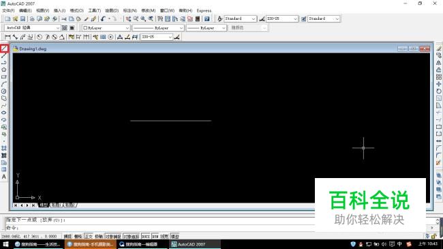Open the 格式(O) menu

coord(76,10)
